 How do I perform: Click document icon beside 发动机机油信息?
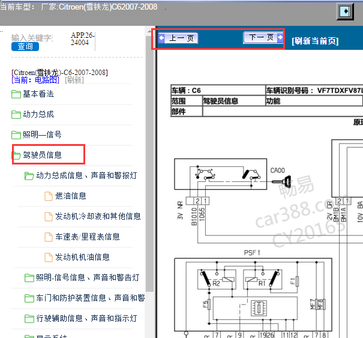(49, 258)
